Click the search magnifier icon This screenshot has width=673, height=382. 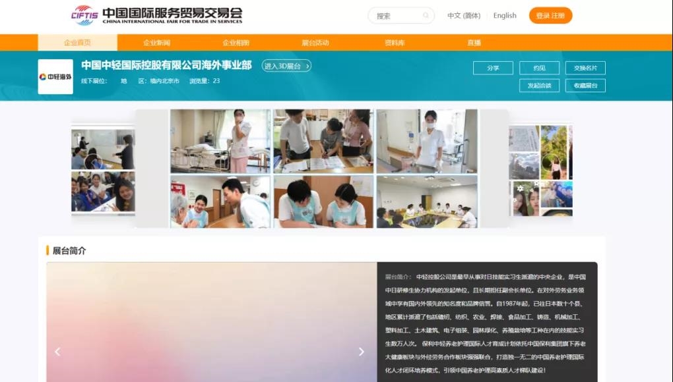(x=426, y=16)
